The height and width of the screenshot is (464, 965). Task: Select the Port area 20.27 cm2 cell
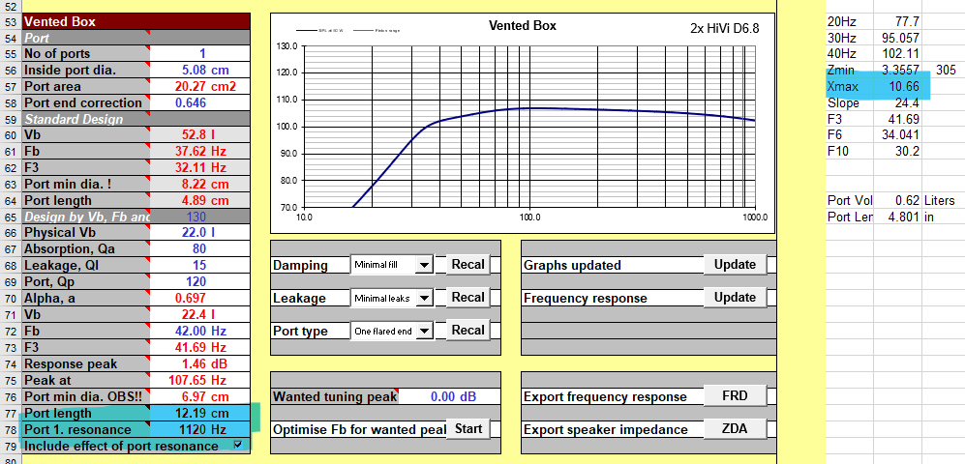click(x=200, y=86)
